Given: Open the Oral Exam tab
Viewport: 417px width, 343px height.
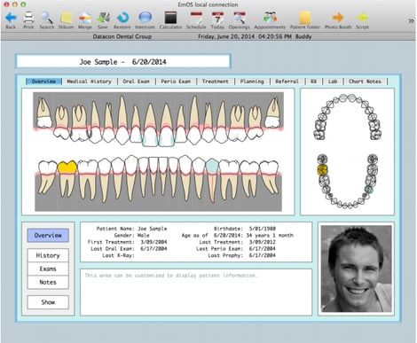Looking at the screenshot, I should [x=136, y=82].
